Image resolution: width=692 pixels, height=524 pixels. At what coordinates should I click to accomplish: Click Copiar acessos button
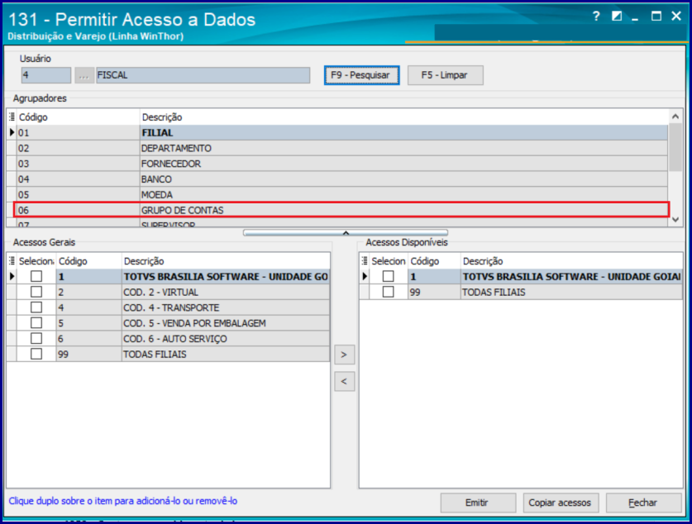coord(560,503)
